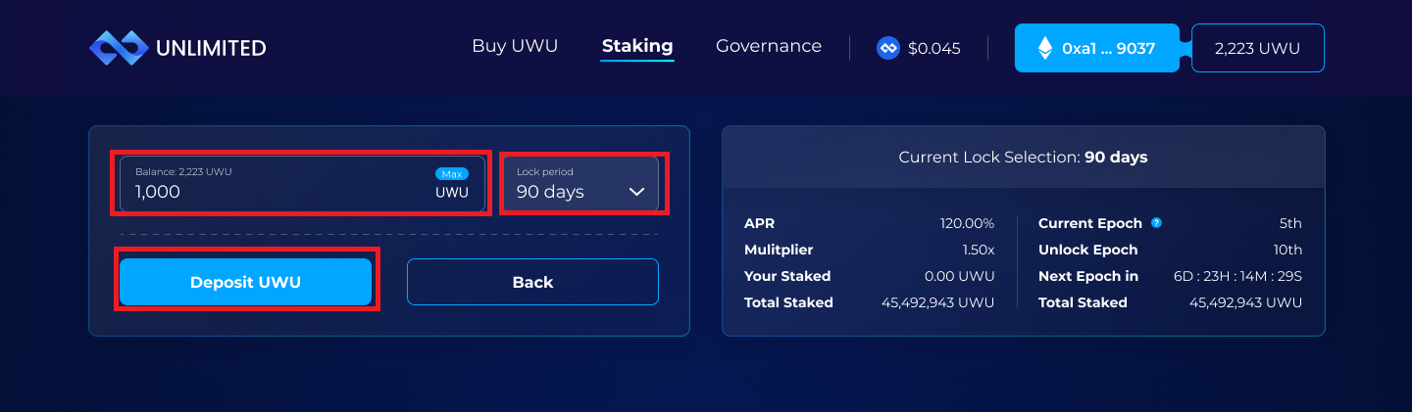1412x412 pixels.
Task: Click the Unlimited infinity logo icon
Action: pyautogui.click(x=118, y=47)
